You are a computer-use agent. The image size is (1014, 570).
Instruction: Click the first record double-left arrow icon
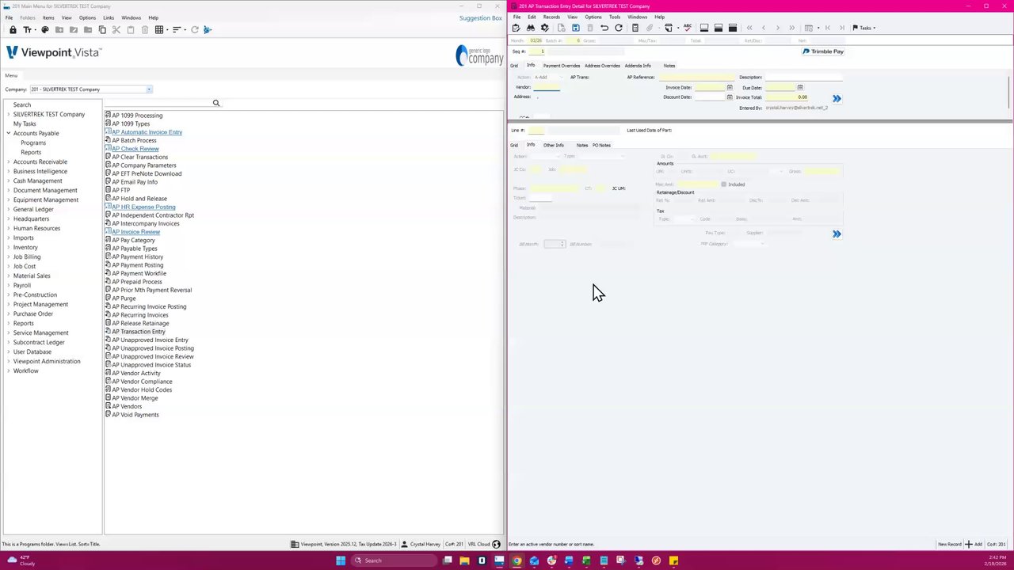pyautogui.click(x=749, y=28)
